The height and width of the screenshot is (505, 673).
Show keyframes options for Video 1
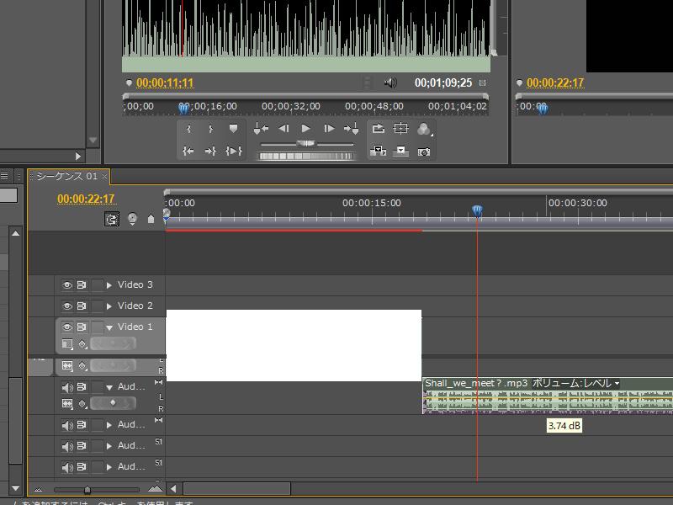(82, 343)
